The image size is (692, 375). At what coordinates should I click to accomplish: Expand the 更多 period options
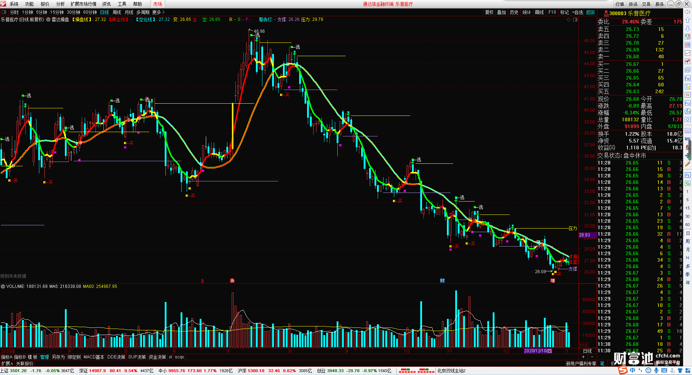(x=158, y=12)
